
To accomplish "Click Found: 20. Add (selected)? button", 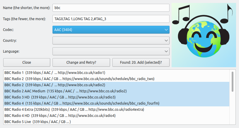I will (x=141, y=63).
